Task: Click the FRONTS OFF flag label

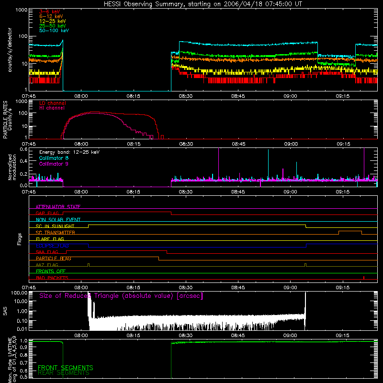Action: [x=51, y=271]
